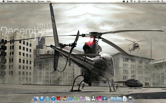Open Photo Booth red curtain icon

(59, 98)
